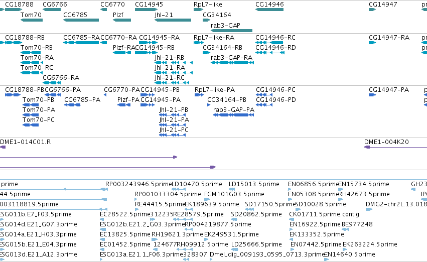The width and height of the screenshot is (427, 262).
Task: Open protein CG14945-PA
Action: pos(148,105)
